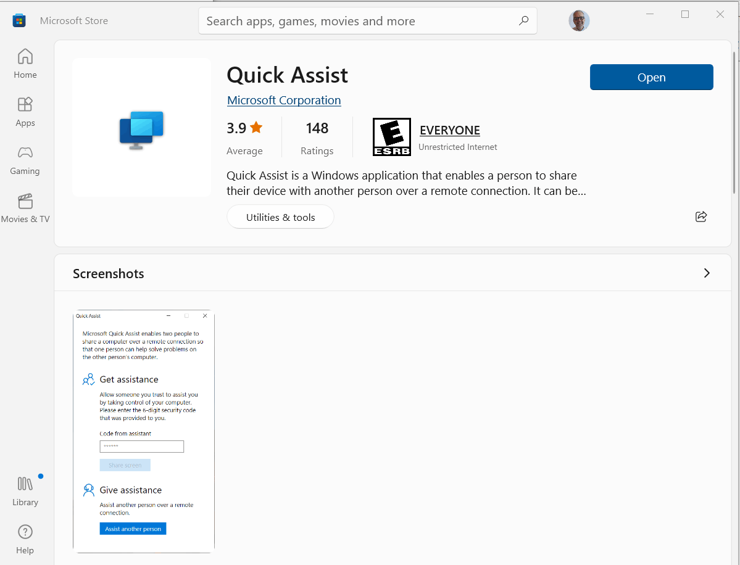Share the Quick Assist app
The width and height of the screenshot is (740, 565).
pos(701,217)
